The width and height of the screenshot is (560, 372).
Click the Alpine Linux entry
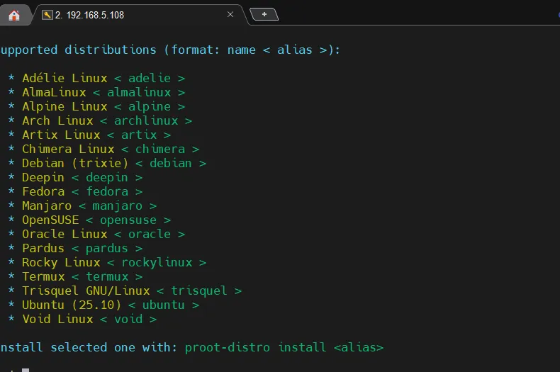65,106
